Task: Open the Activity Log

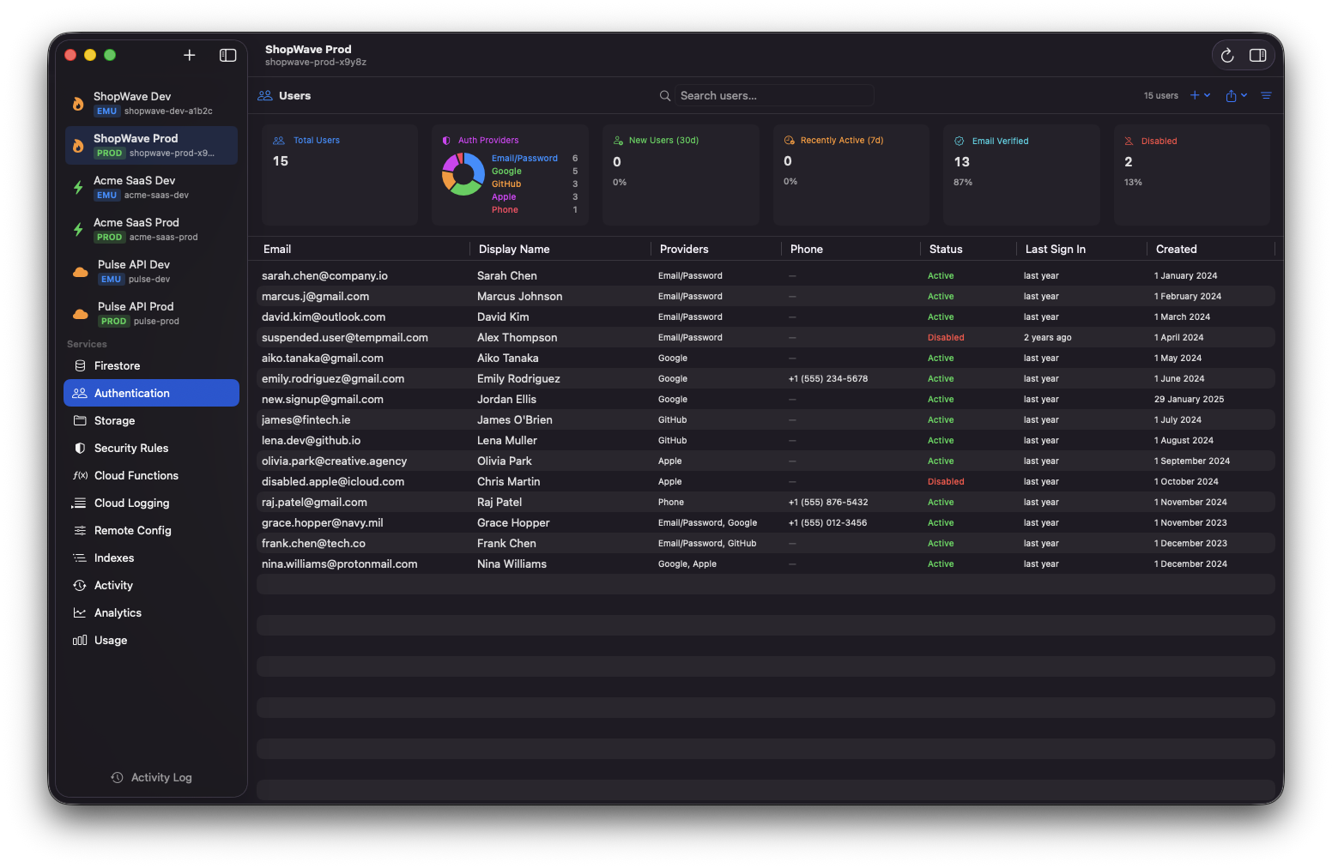Action: 151,777
